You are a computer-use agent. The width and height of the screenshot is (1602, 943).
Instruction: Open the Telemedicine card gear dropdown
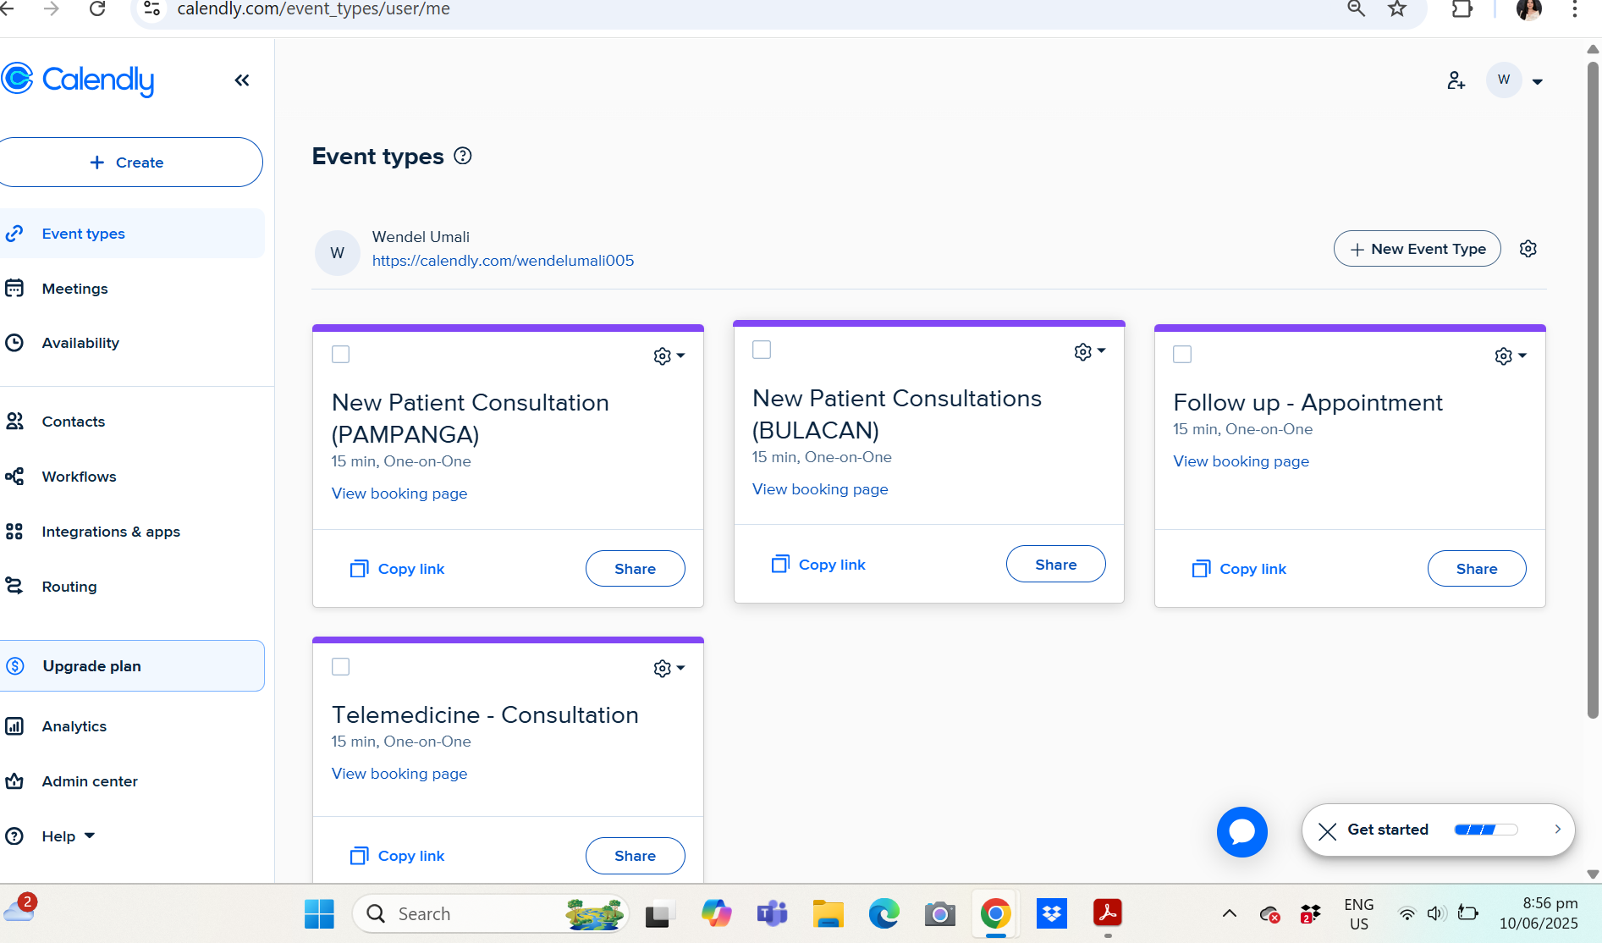[669, 669]
